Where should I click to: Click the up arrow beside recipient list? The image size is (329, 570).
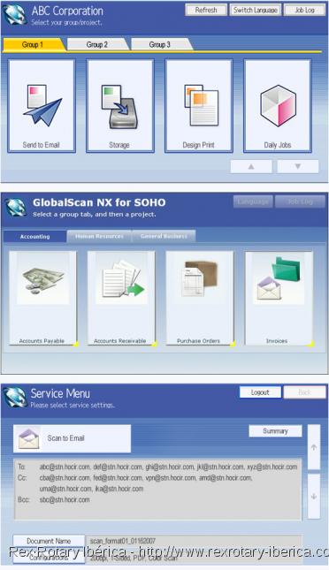click(x=314, y=447)
